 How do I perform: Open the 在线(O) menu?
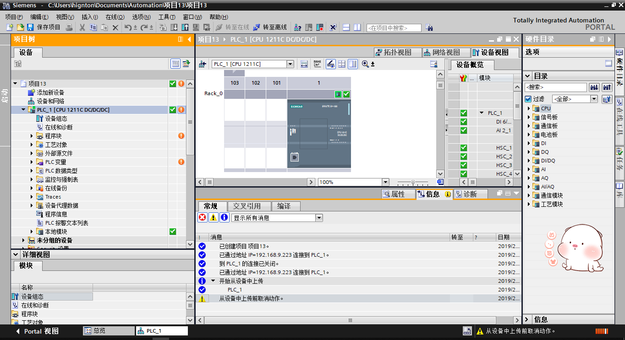click(115, 17)
